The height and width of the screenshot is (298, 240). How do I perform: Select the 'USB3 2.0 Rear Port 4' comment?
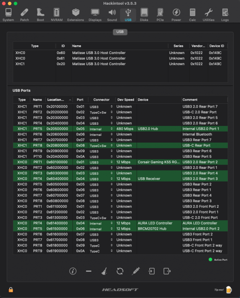(200, 173)
